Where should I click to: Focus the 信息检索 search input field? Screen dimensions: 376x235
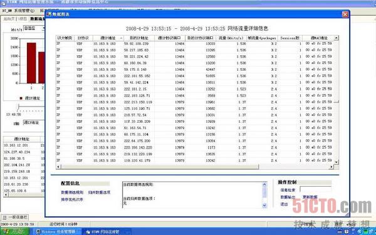[315, 189]
